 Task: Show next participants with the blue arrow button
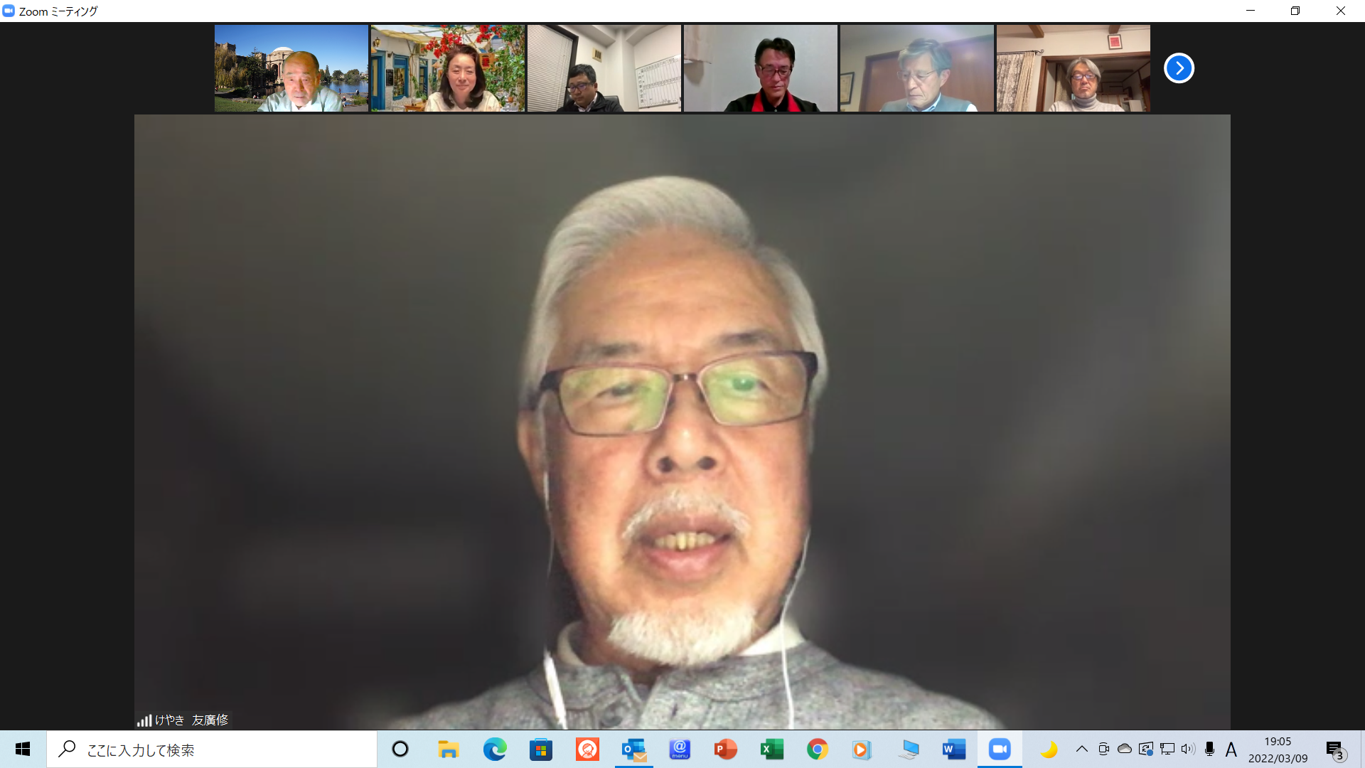coord(1179,68)
